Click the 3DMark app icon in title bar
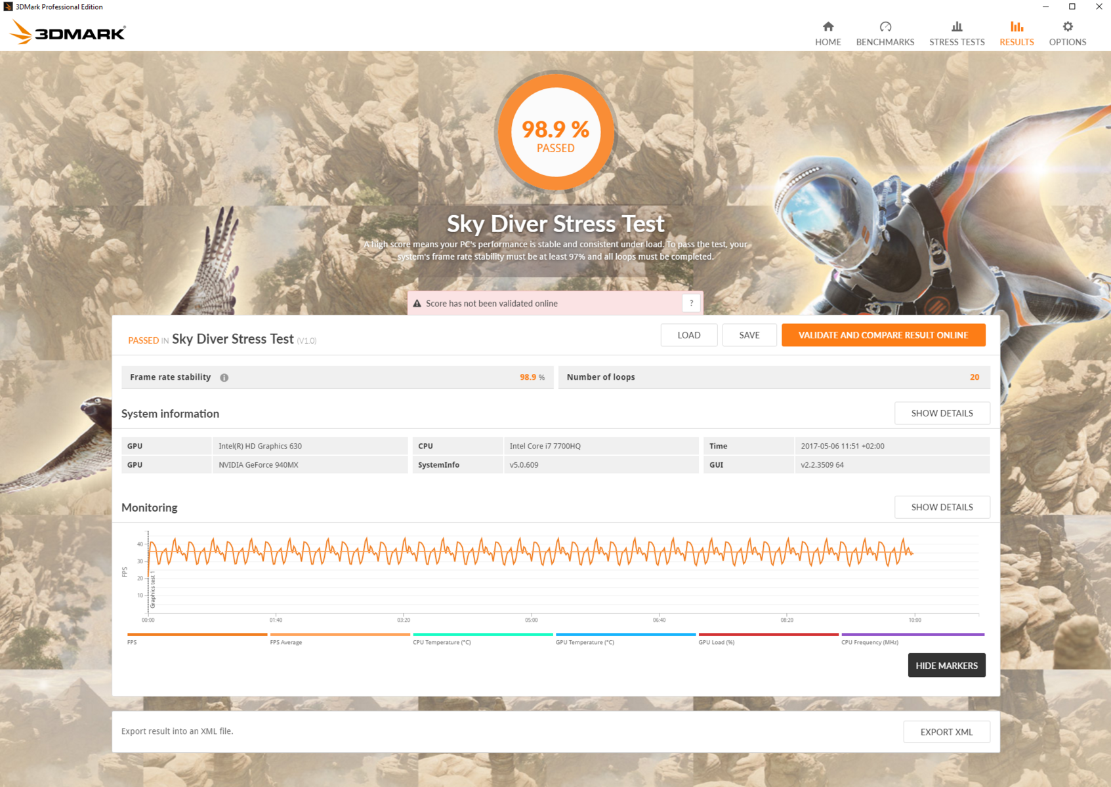This screenshot has width=1111, height=787. (x=8, y=7)
